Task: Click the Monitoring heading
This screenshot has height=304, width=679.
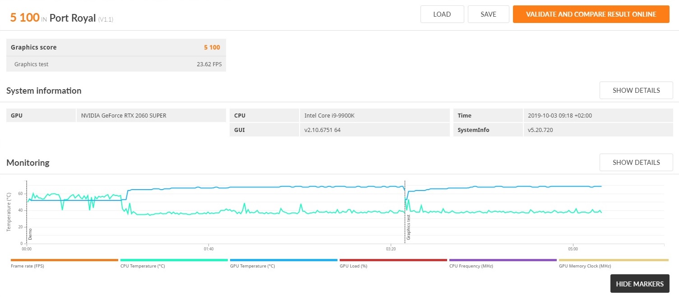Action: pos(28,163)
